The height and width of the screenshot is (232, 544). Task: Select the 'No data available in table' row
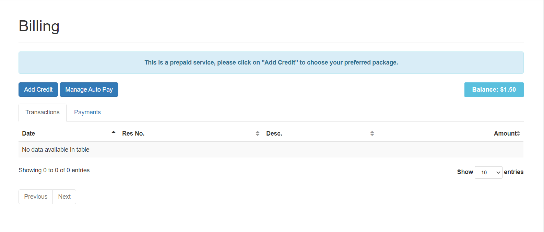tap(271, 150)
